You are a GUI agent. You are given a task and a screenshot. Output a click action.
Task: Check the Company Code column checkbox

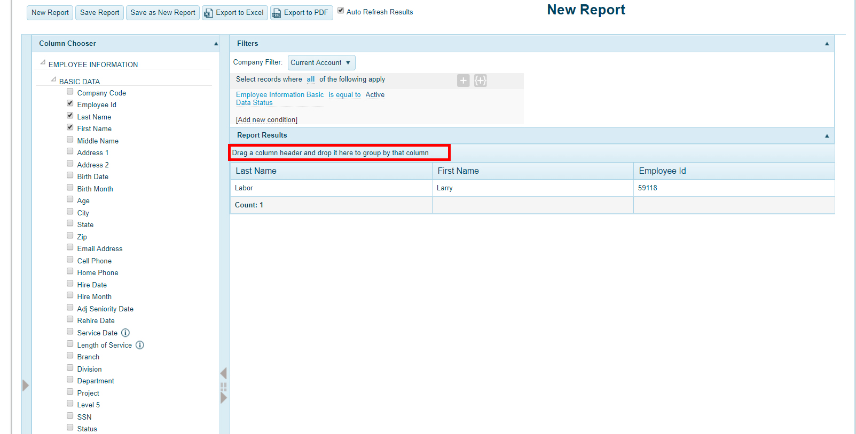point(70,92)
